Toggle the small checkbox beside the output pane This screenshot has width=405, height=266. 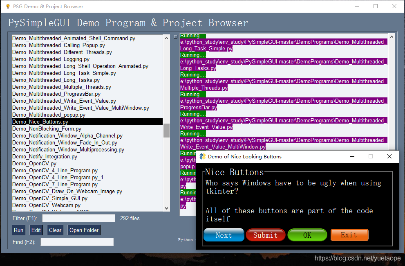coord(176,37)
